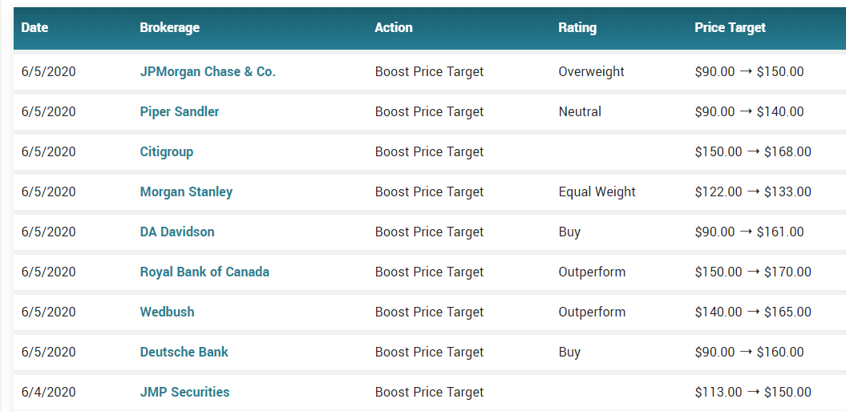This screenshot has height=411, width=846.
Task: Click Wedbush's $140.00 → $165.00 price target
Action: point(753,312)
